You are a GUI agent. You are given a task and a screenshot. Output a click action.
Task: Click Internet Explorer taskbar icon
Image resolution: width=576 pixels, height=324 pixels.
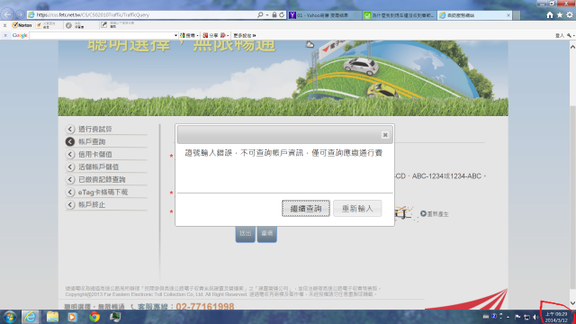coord(31,317)
